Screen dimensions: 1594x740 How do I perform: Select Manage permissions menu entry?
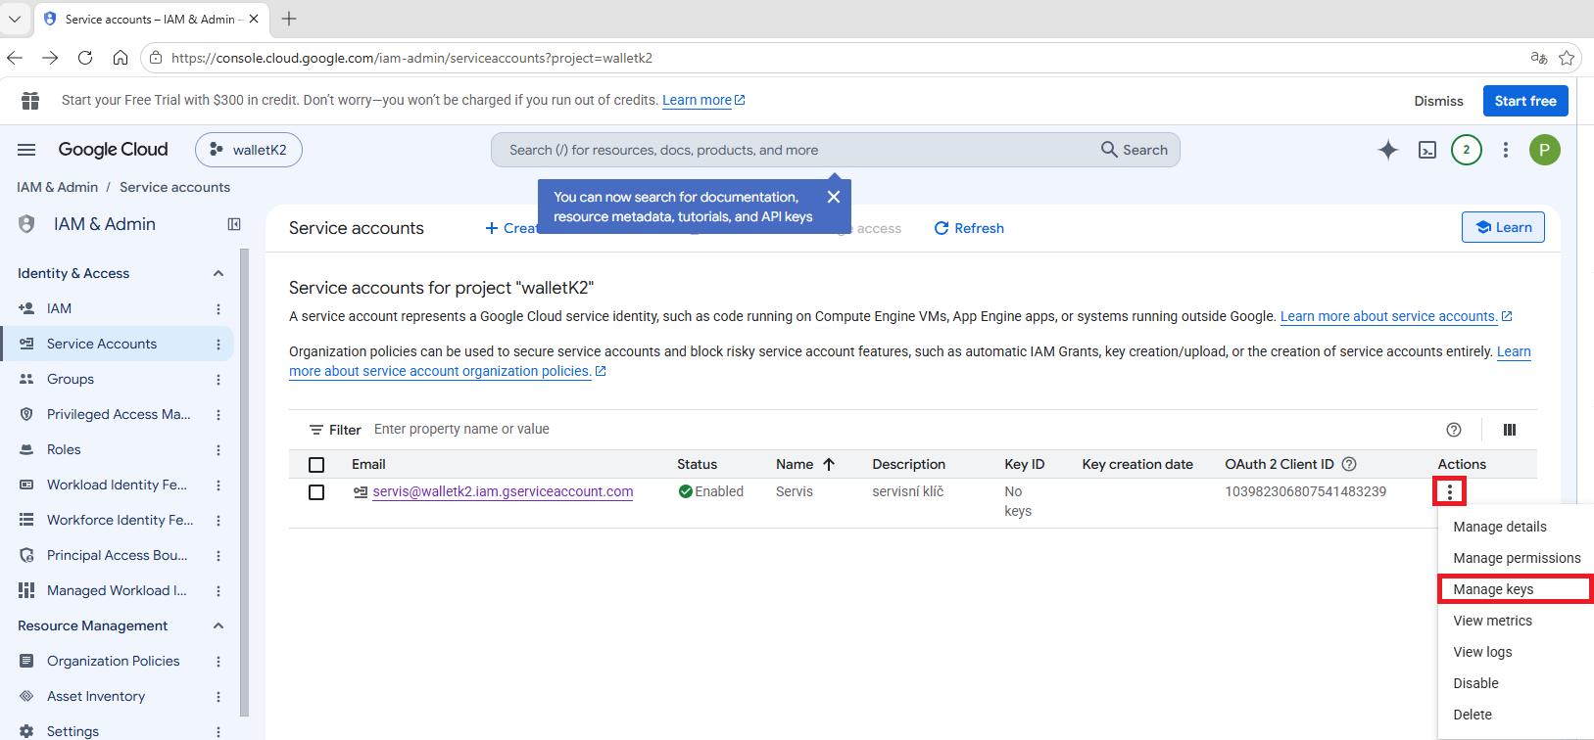tap(1517, 558)
